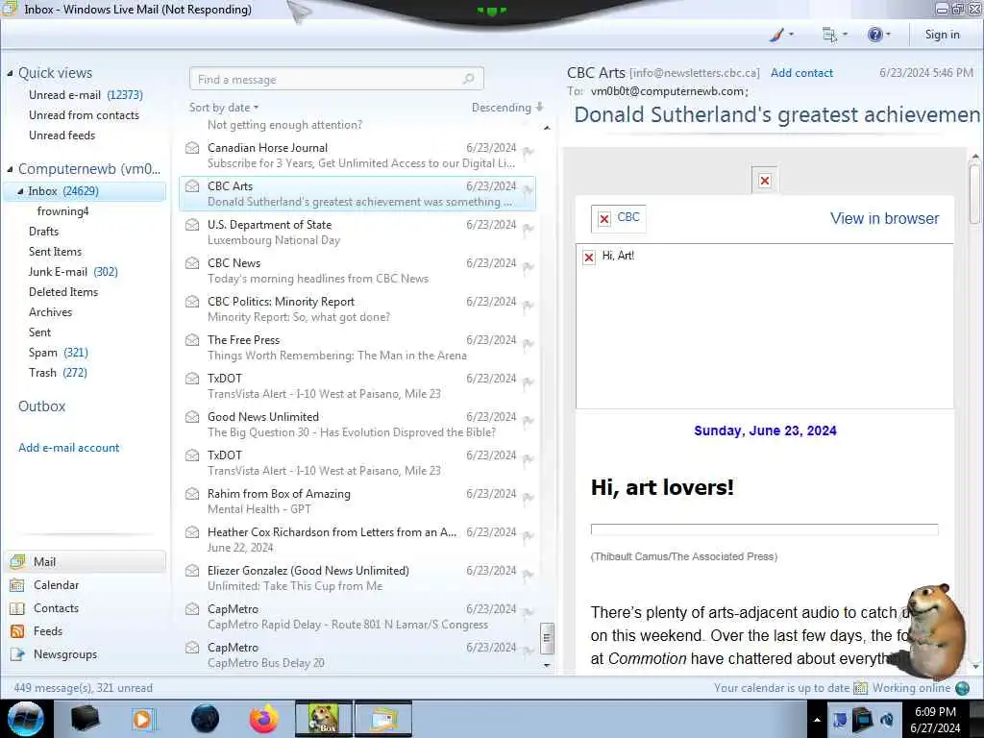Click the calendar status bar icon
This screenshot has width=984, height=738.
pyautogui.click(x=860, y=688)
